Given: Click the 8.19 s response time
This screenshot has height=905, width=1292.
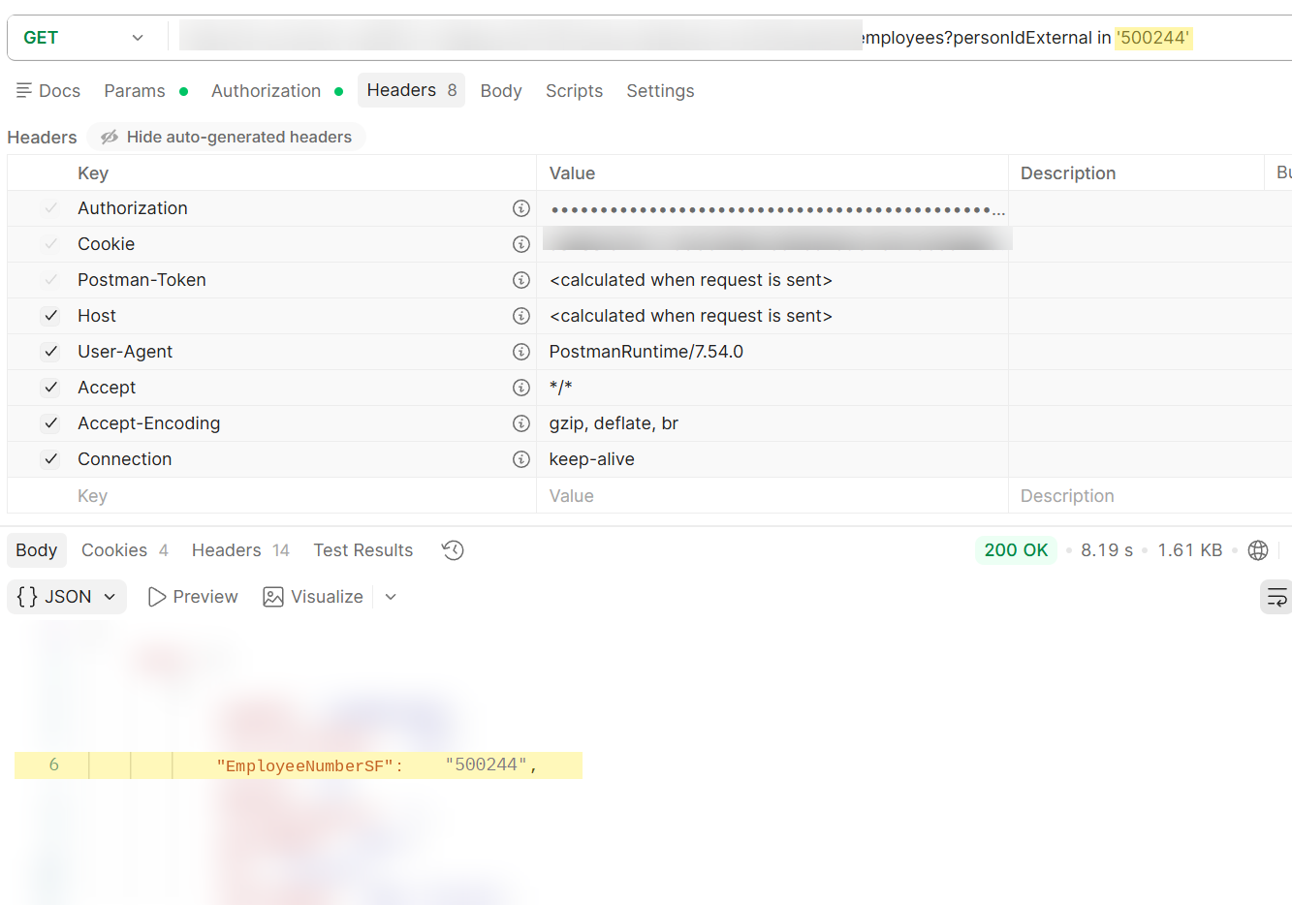Looking at the screenshot, I should point(1107,550).
